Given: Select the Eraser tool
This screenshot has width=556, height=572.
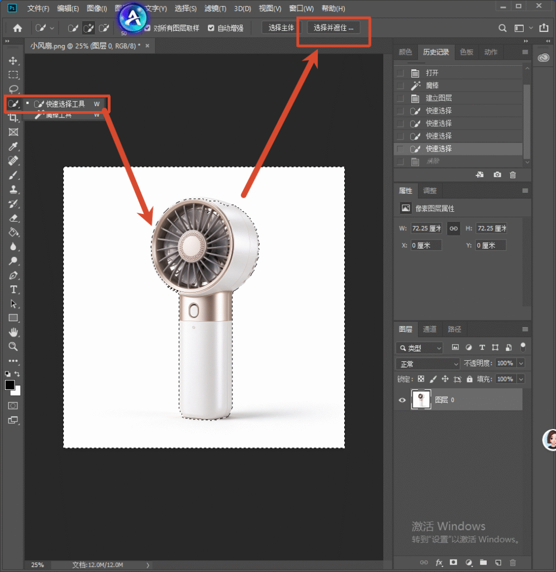Looking at the screenshot, I should click(x=13, y=218).
